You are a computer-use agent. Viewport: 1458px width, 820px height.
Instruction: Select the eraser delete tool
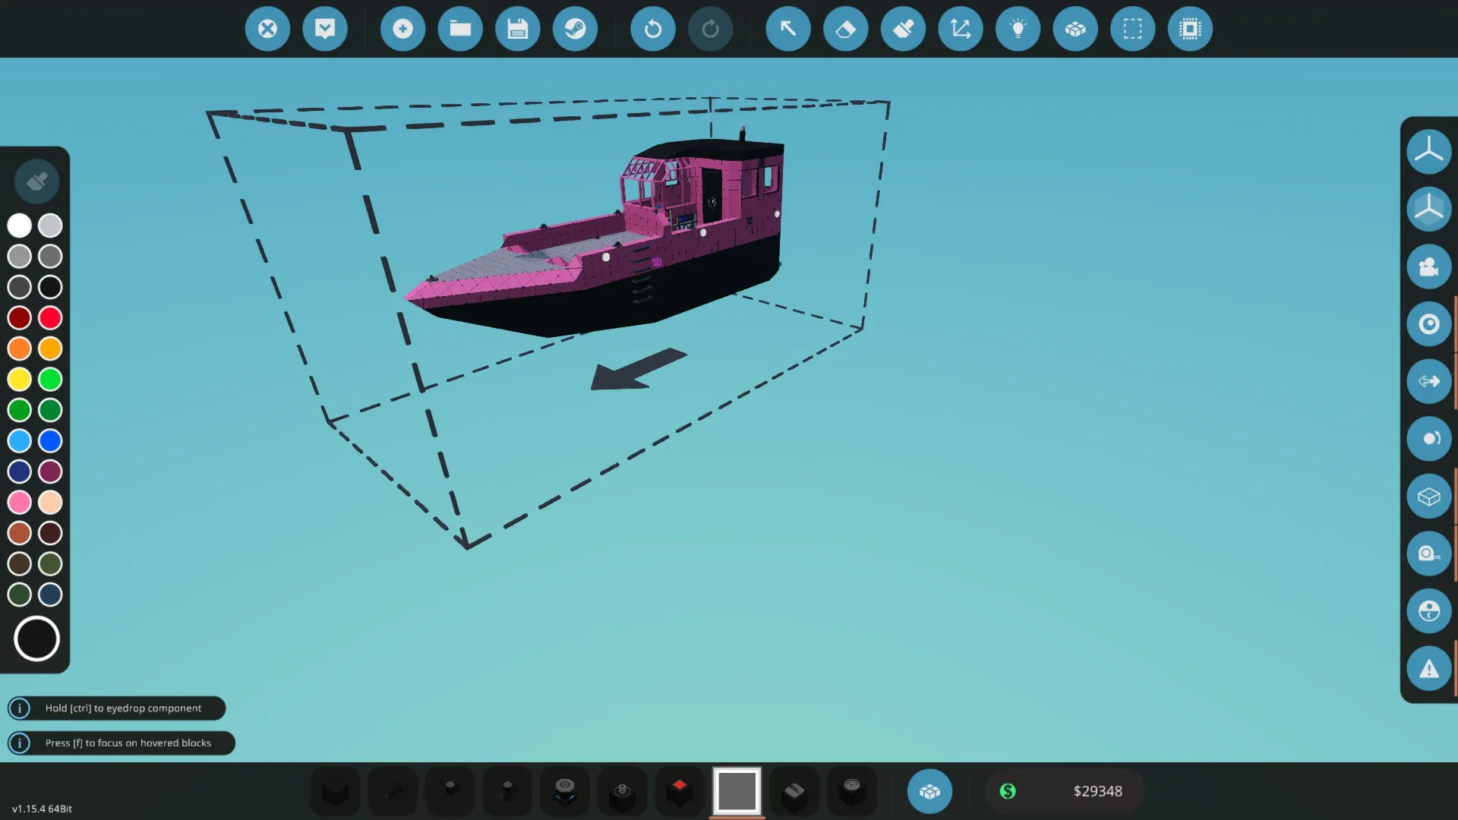845,29
